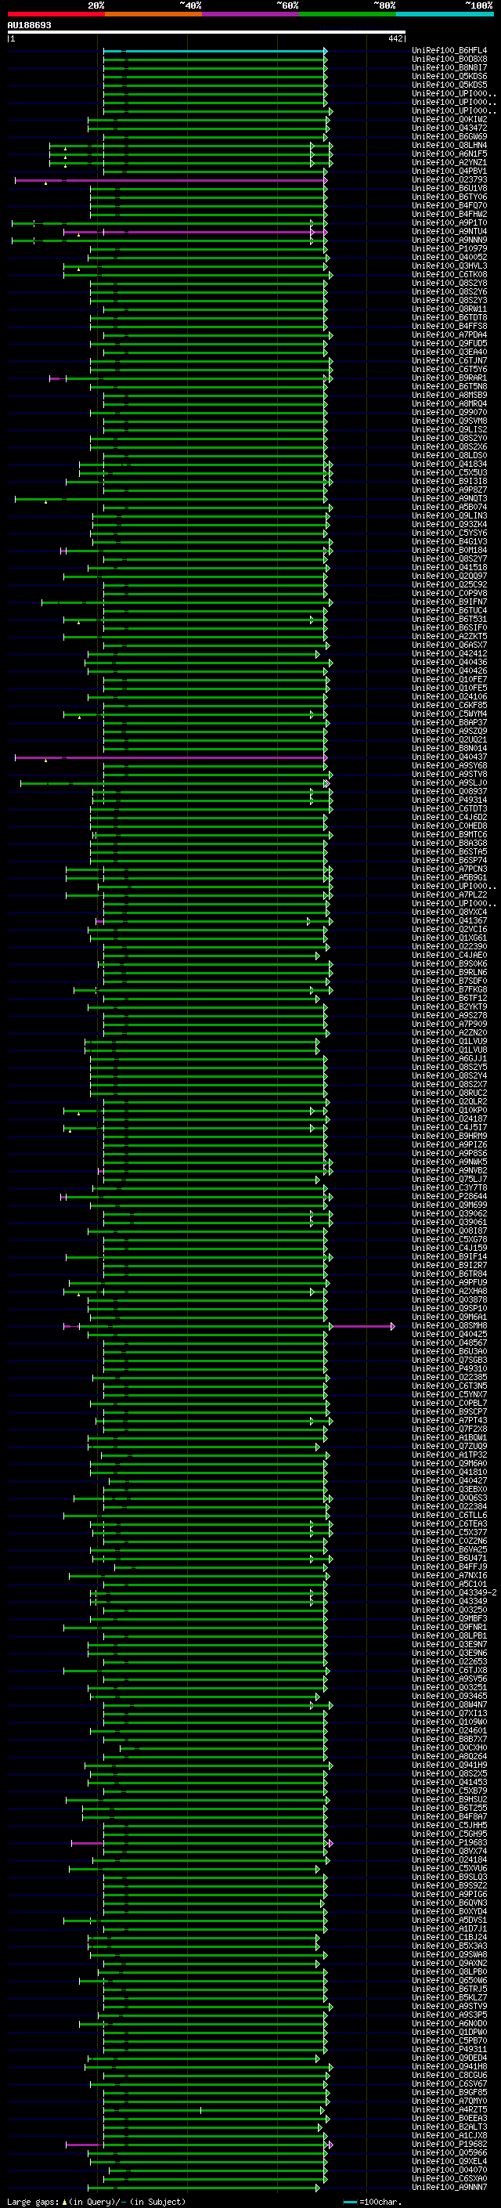This screenshot has width=501, height=2208.
Task: Open the UniRef100_B6U1V8 hit
Action: (x=449, y=189)
